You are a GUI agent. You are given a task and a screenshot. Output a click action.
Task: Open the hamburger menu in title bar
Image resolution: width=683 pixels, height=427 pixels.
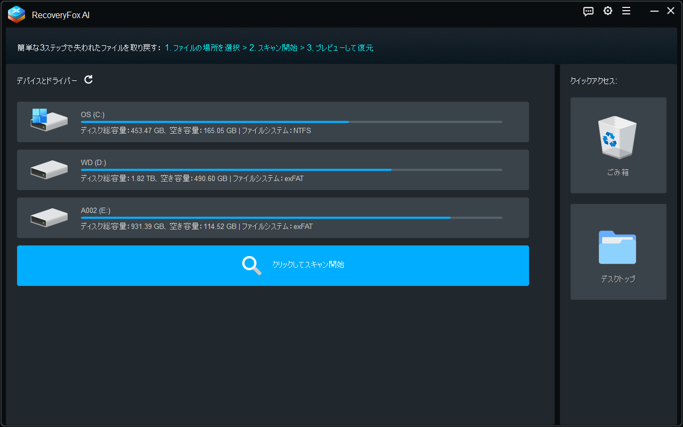pos(626,11)
